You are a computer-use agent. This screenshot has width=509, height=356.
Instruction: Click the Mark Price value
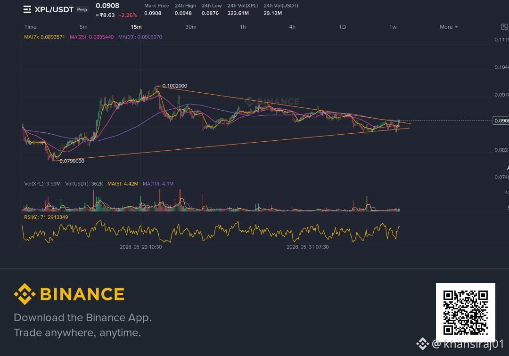[x=153, y=13]
